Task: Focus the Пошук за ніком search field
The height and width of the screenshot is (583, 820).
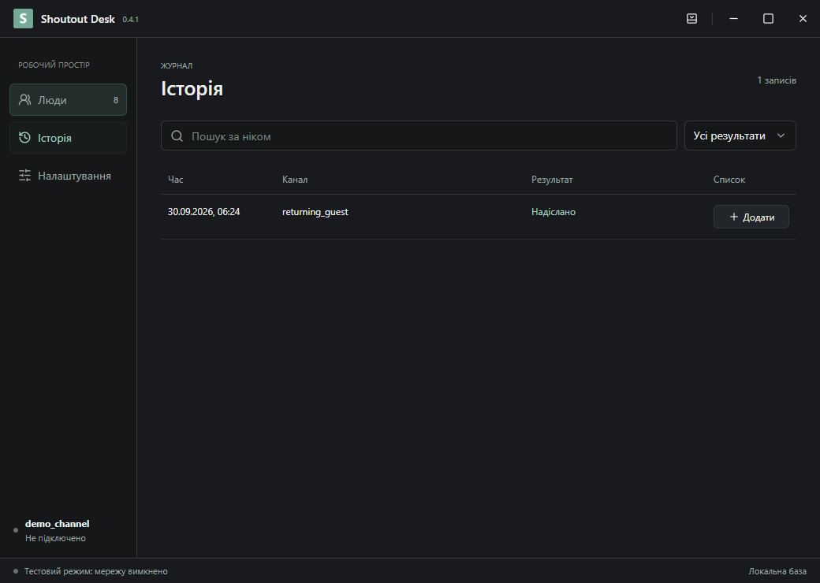Action: click(x=419, y=136)
